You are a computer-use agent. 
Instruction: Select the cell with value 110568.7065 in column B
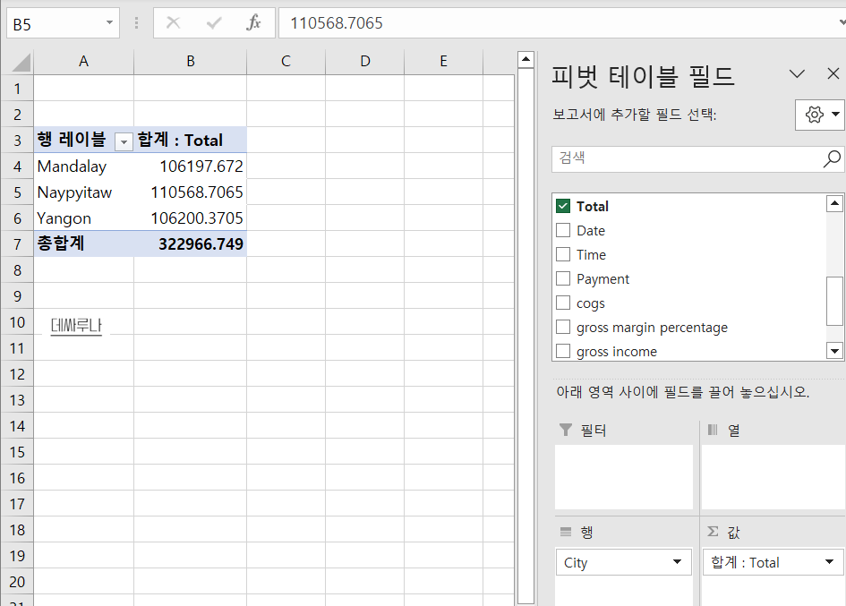[x=191, y=192]
